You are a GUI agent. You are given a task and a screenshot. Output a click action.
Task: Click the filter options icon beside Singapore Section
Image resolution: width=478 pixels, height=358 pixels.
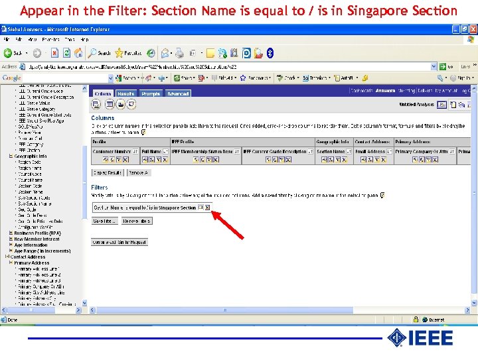[200, 208]
